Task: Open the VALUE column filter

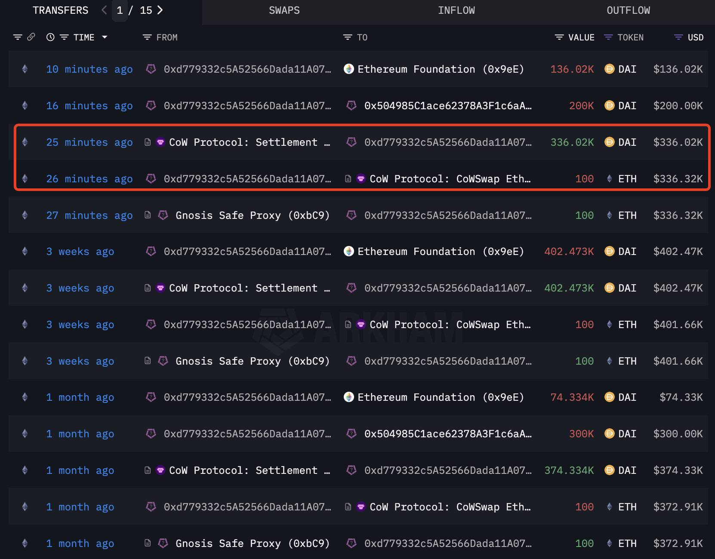Action: click(559, 37)
